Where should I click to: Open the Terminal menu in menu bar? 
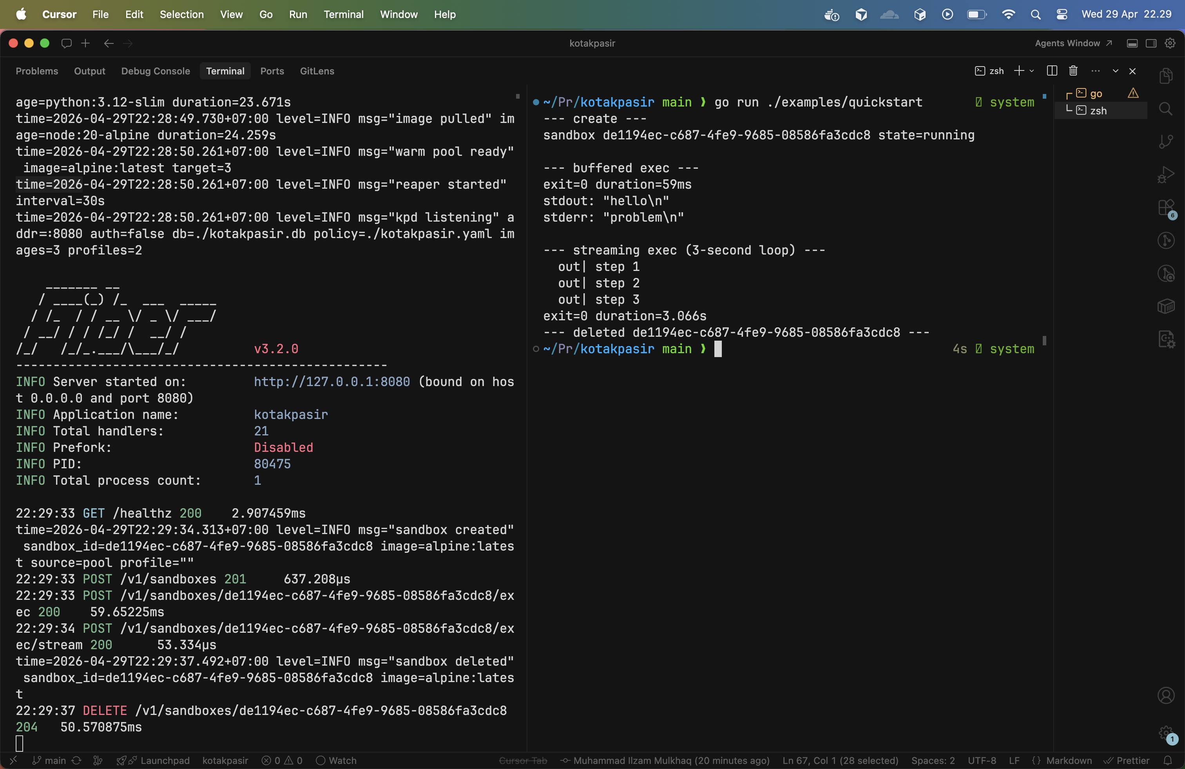tap(343, 14)
